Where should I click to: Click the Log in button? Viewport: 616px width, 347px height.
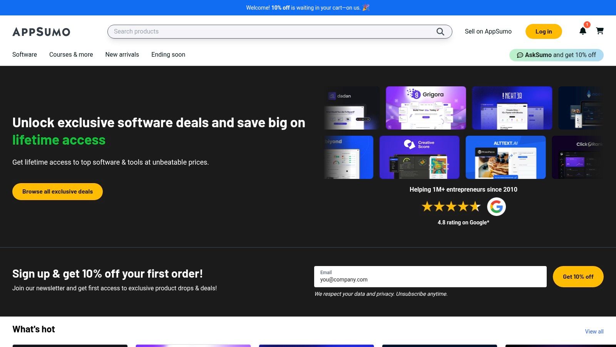point(543,32)
